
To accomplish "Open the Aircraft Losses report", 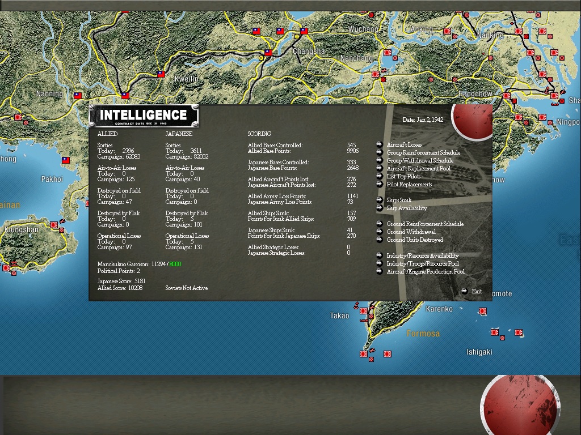I will (x=404, y=144).
